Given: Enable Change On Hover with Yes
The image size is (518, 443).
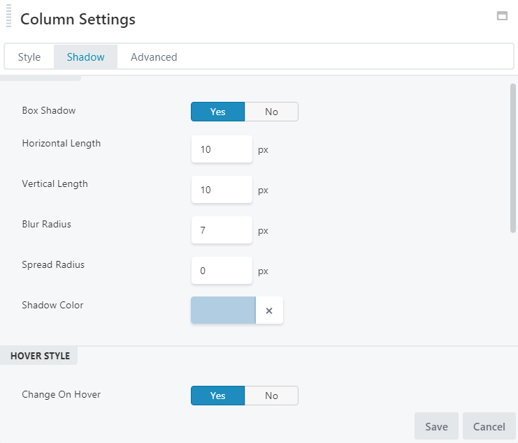Looking at the screenshot, I should click(x=218, y=396).
